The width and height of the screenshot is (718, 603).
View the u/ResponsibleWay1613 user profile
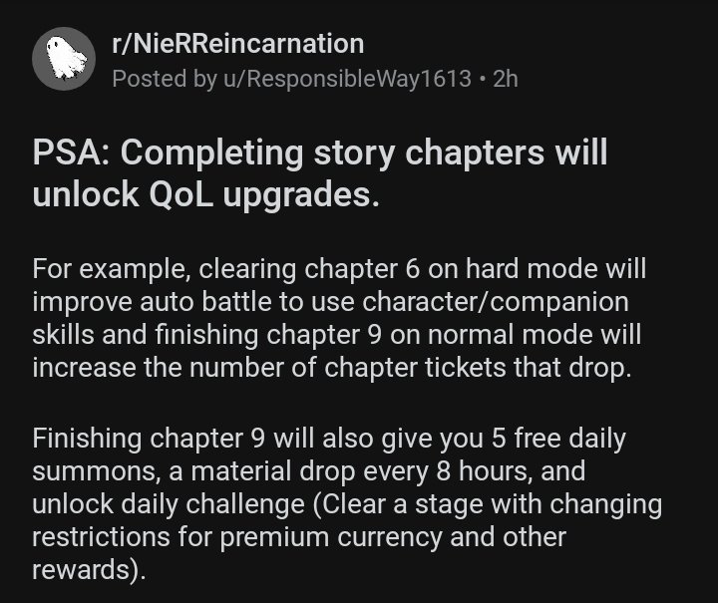click(x=348, y=79)
